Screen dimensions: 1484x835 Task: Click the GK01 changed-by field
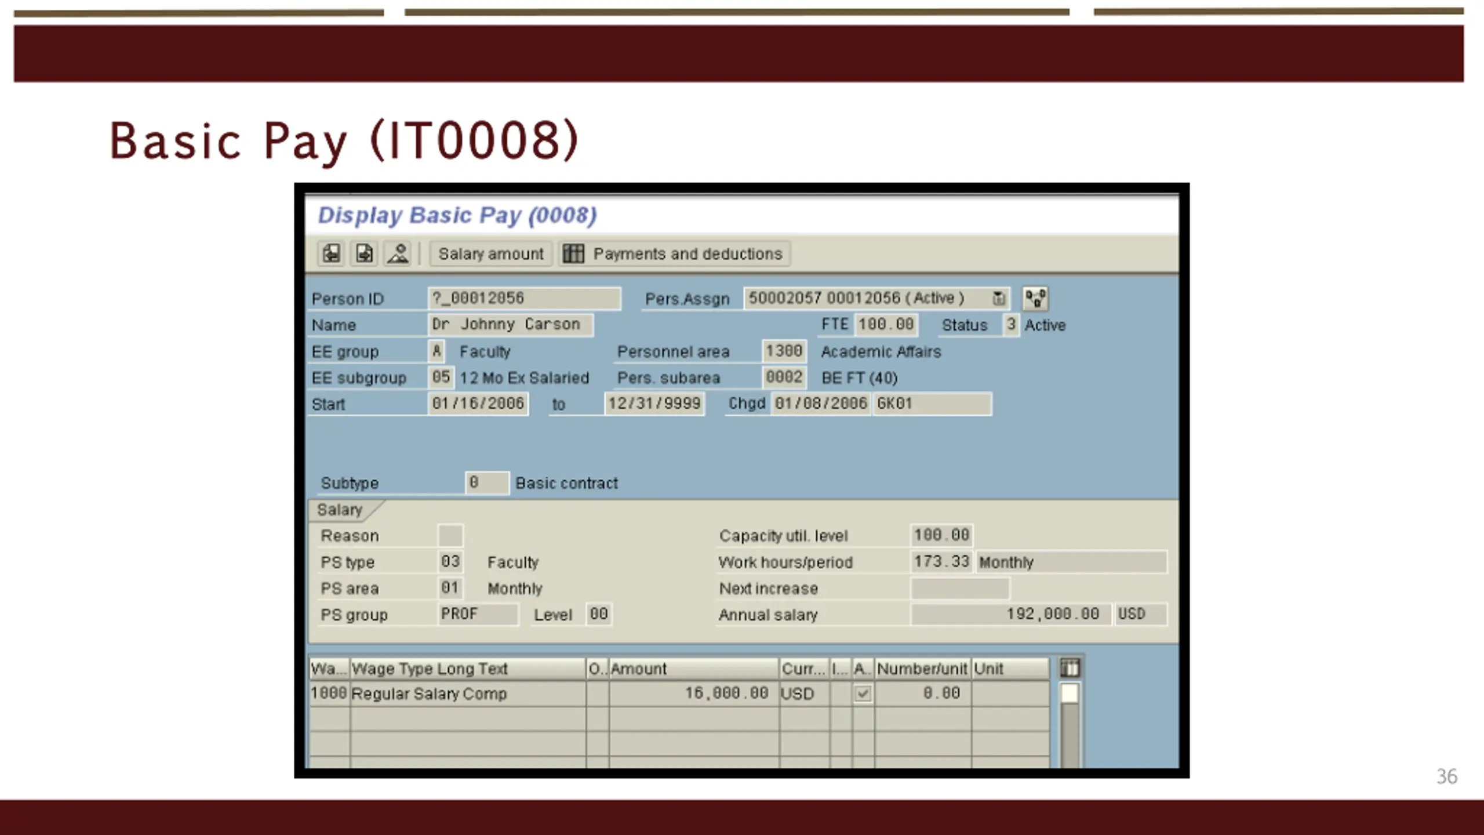[932, 404]
